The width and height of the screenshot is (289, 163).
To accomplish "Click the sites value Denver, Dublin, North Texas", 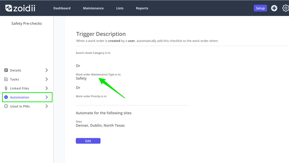I will [x=100, y=125].
